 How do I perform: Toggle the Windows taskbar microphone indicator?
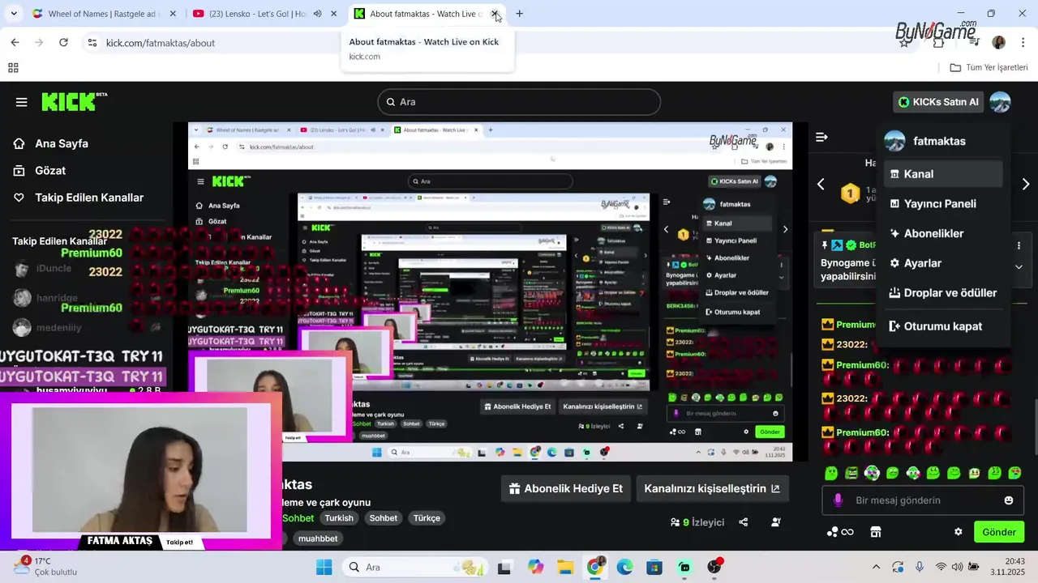pos(919,567)
